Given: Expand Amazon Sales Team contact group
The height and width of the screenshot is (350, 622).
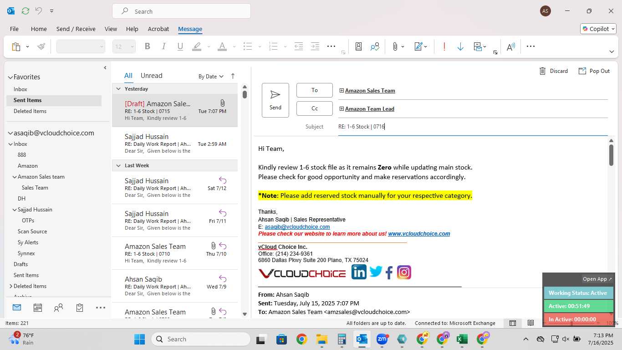Looking at the screenshot, I should (342, 91).
